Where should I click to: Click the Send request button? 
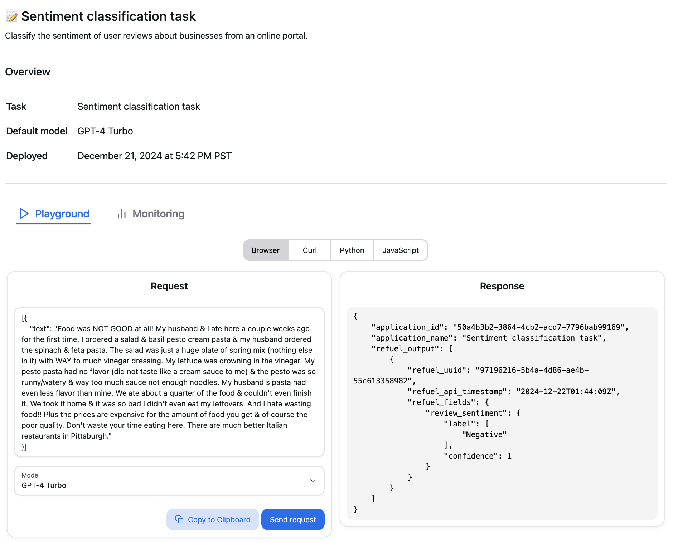292,519
